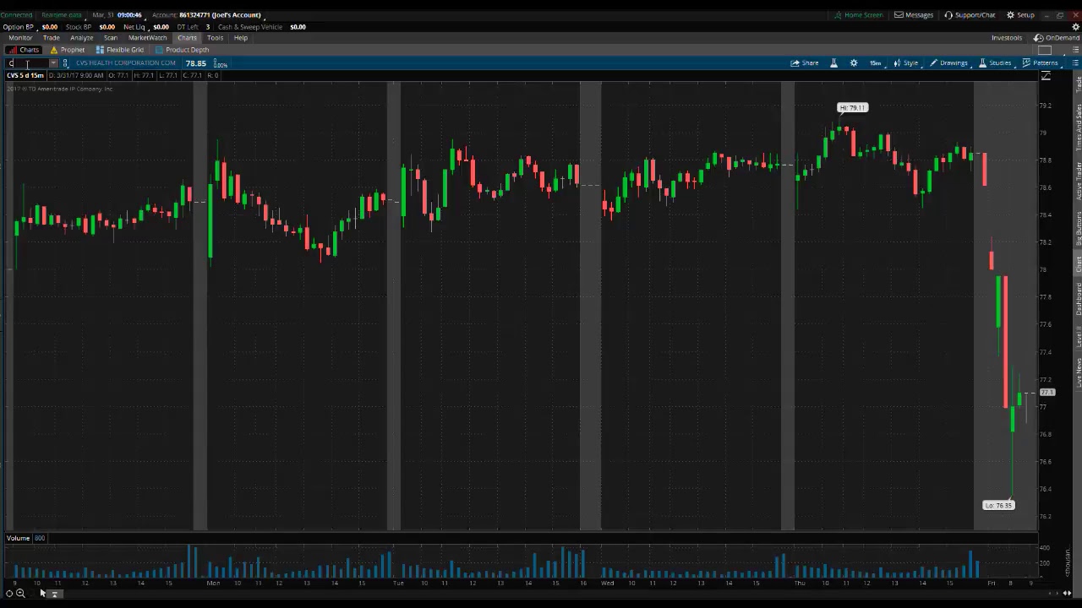Viewport: 1082px width, 608px height.
Task: Open chart settings gear in chart toolbar
Action: pyautogui.click(x=854, y=63)
